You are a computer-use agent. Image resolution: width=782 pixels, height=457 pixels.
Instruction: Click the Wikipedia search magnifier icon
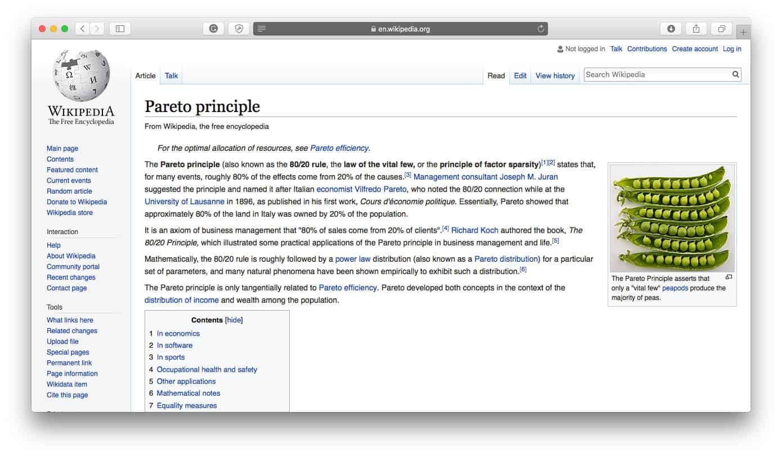[735, 74]
